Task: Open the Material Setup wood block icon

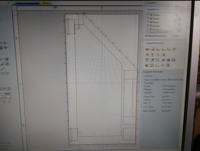Action: (x=147, y=49)
